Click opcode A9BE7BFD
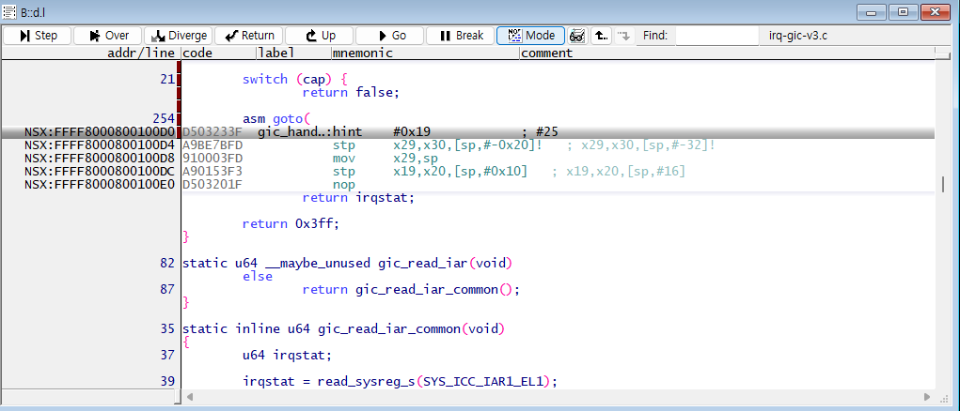The width and height of the screenshot is (960, 411). (212, 145)
